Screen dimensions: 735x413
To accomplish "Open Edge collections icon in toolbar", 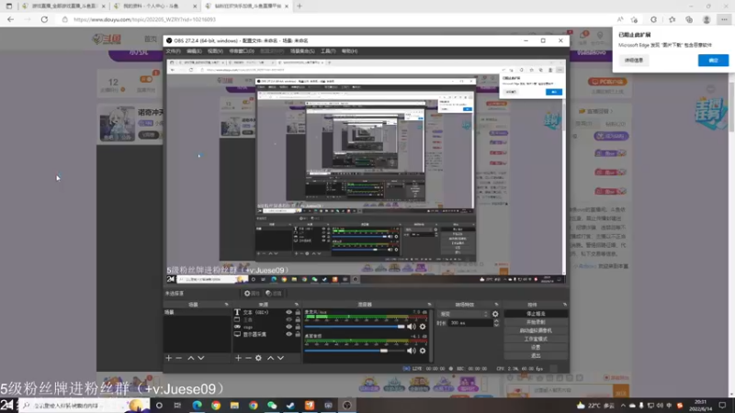I will coord(689,19).
